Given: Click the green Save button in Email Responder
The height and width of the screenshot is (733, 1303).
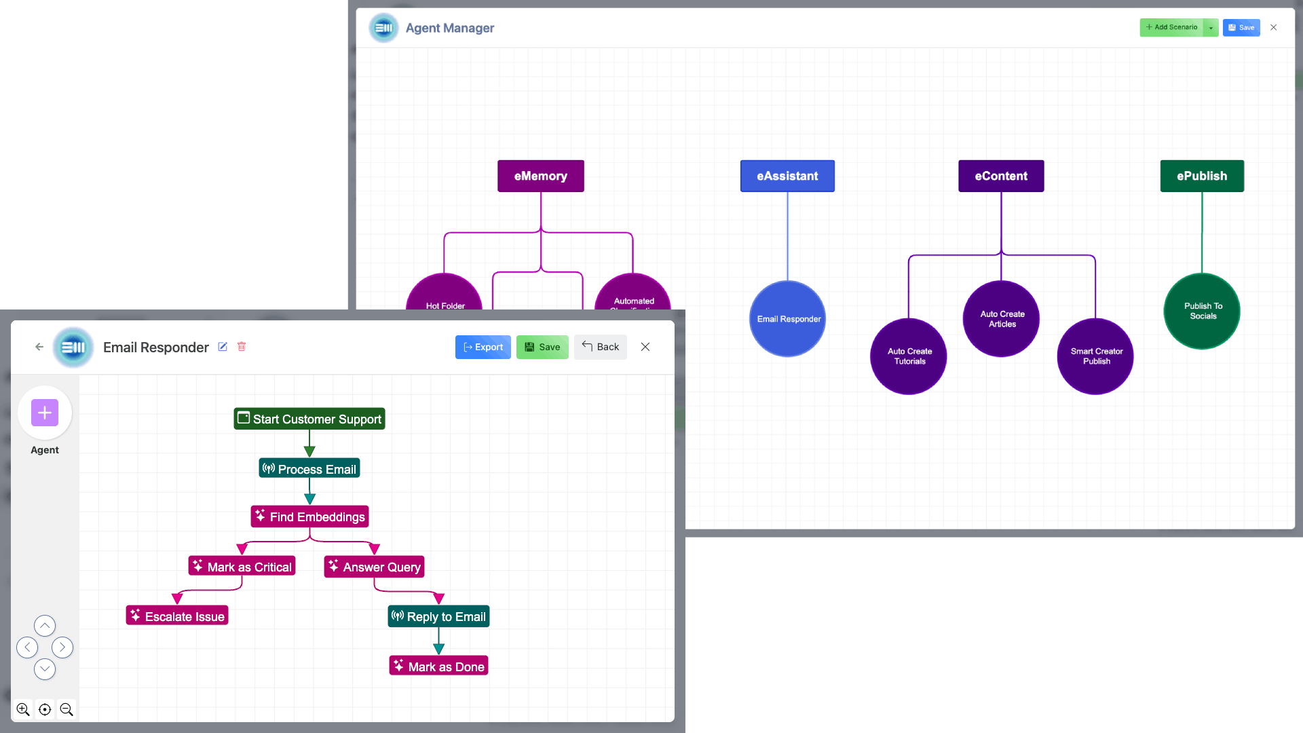Looking at the screenshot, I should [x=542, y=347].
